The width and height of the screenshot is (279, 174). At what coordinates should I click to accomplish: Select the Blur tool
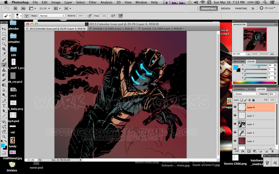[4, 90]
